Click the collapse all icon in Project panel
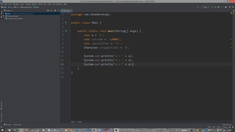Image resolution: width=235 pixels, height=132 pixels. (51, 11)
